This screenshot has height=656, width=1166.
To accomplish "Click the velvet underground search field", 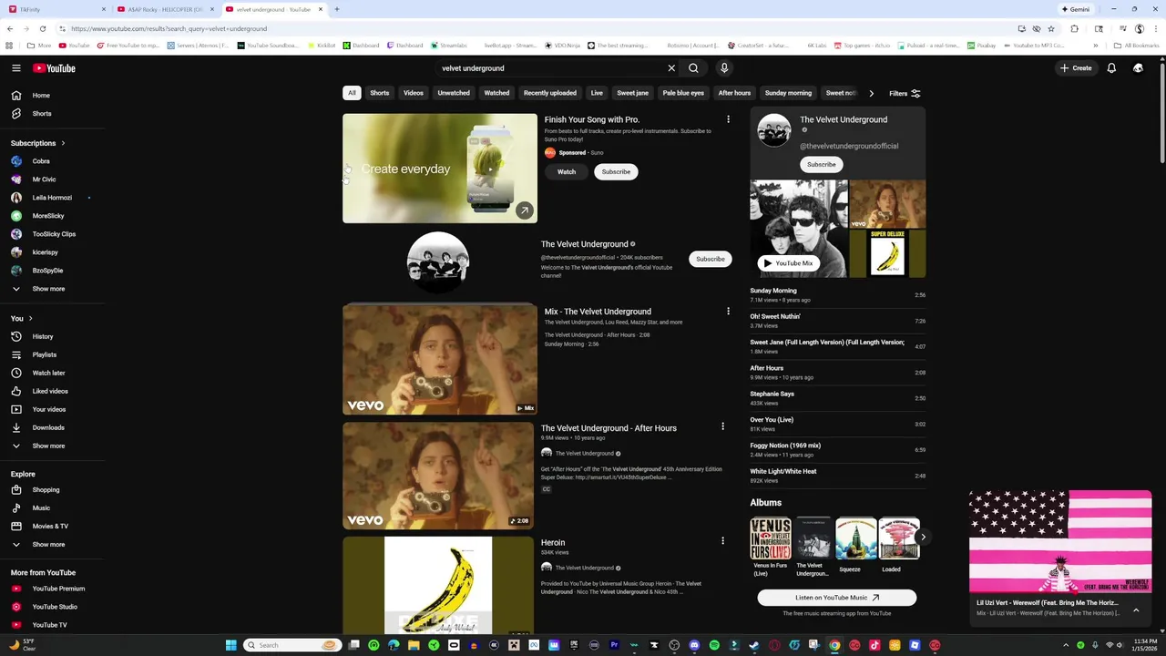I will click(x=551, y=68).
